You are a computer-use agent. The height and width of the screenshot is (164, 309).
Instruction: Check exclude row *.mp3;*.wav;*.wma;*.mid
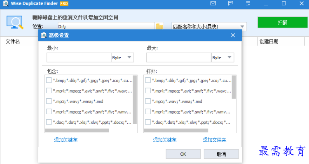click(x=148, y=101)
